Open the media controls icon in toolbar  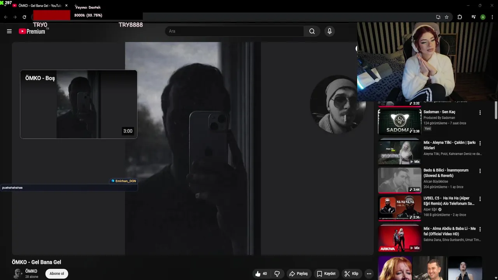click(x=473, y=17)
